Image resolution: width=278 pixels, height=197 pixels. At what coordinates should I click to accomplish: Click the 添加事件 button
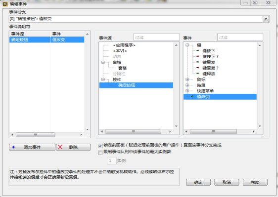point(32,147)
